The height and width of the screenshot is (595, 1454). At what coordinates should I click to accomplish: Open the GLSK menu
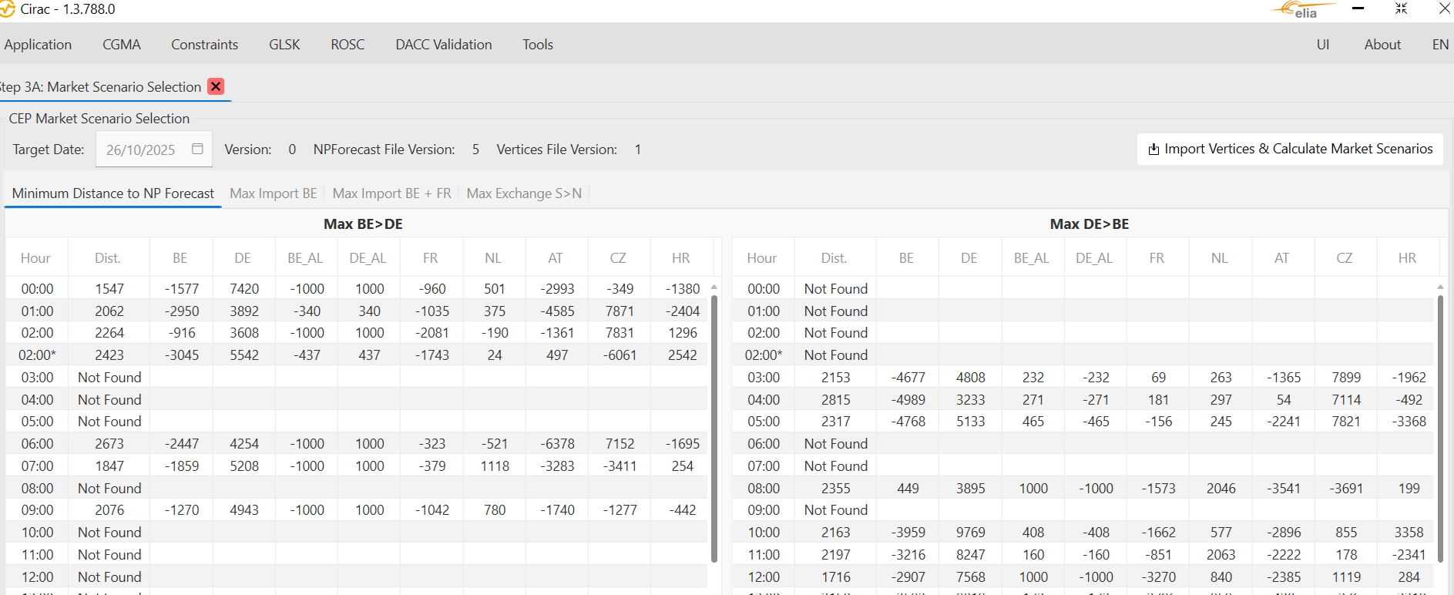click(x=284, y=45)
